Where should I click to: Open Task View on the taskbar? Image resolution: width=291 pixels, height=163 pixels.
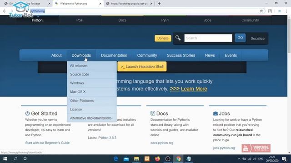25,159
